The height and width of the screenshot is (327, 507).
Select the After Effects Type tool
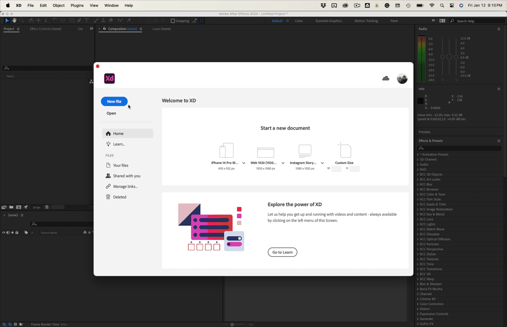coord(87,20)
